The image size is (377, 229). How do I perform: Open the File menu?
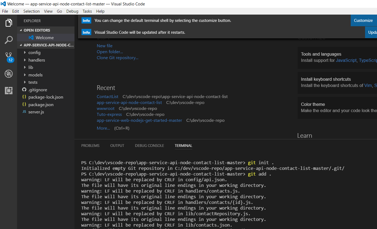[x=5, y=11]
